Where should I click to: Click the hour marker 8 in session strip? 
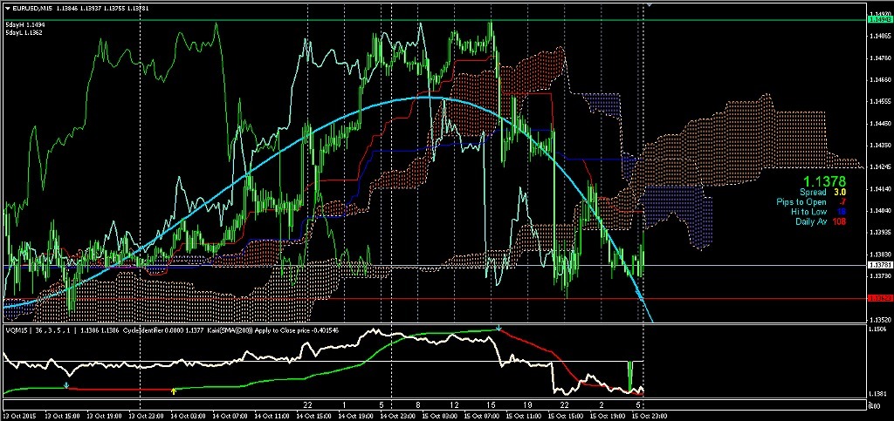pos(418,405)
